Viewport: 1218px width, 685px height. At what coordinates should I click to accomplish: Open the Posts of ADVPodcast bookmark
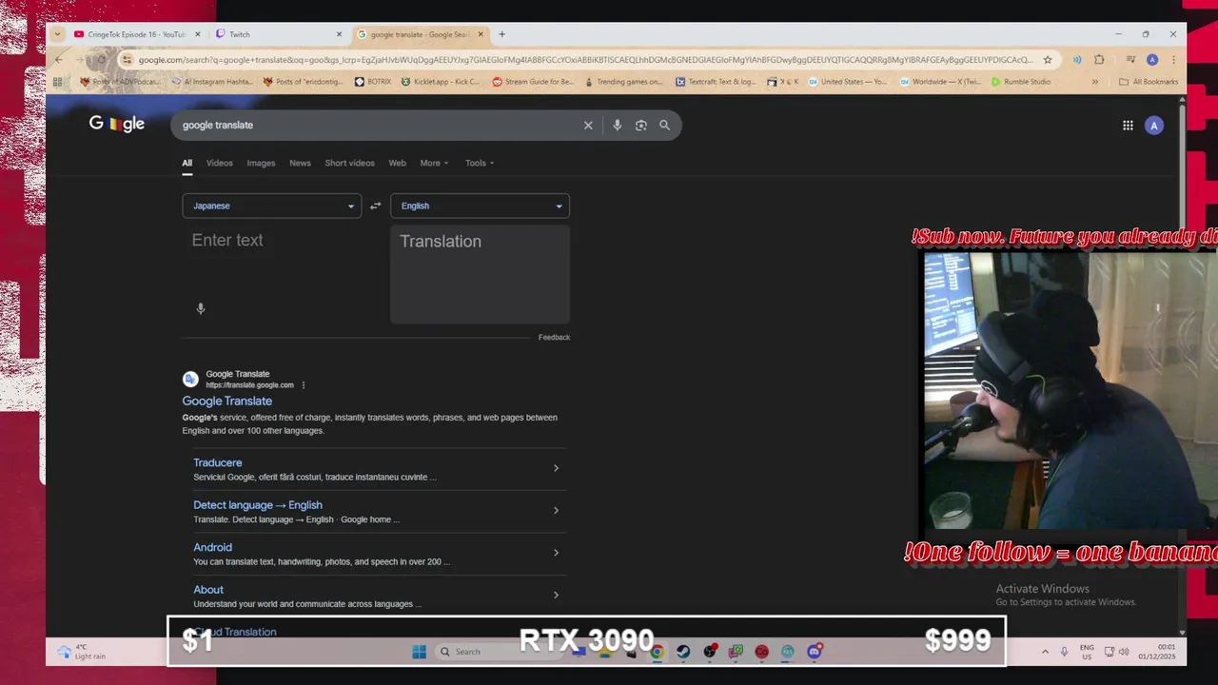tap(120, 82)
